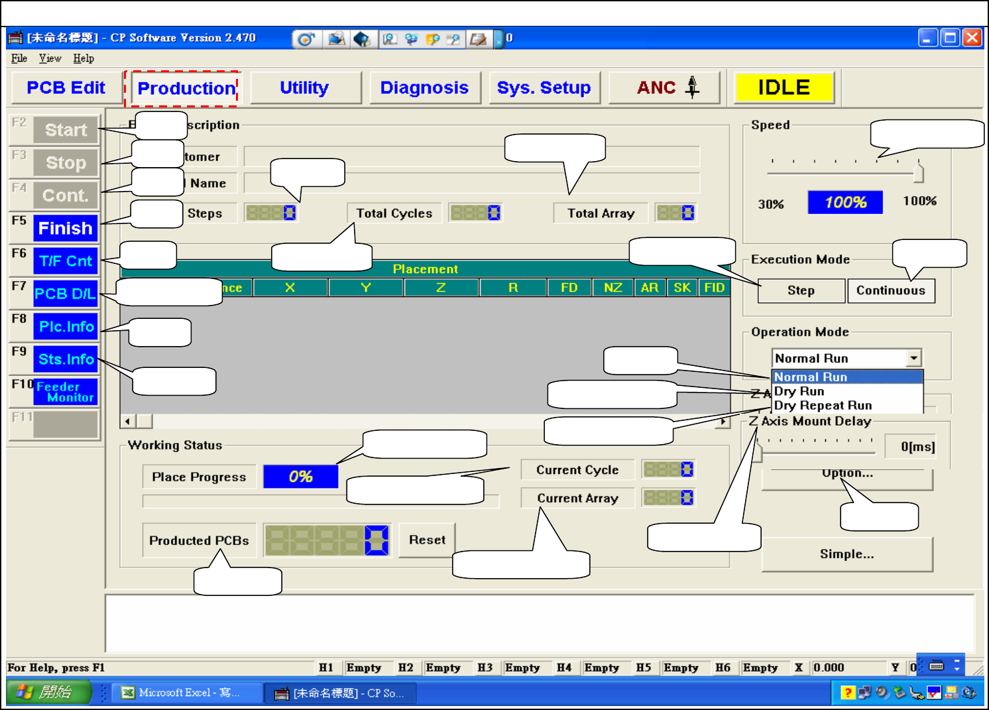Close the title bar icon strip with its x
989x710 pixels.
coord(499,42)
